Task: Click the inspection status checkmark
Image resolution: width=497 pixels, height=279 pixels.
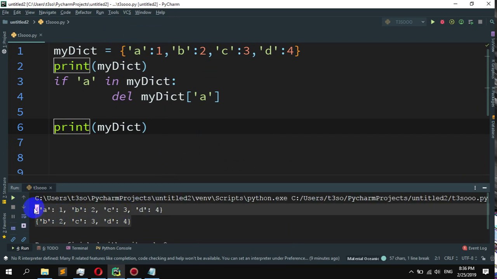Action: [487, 45]
